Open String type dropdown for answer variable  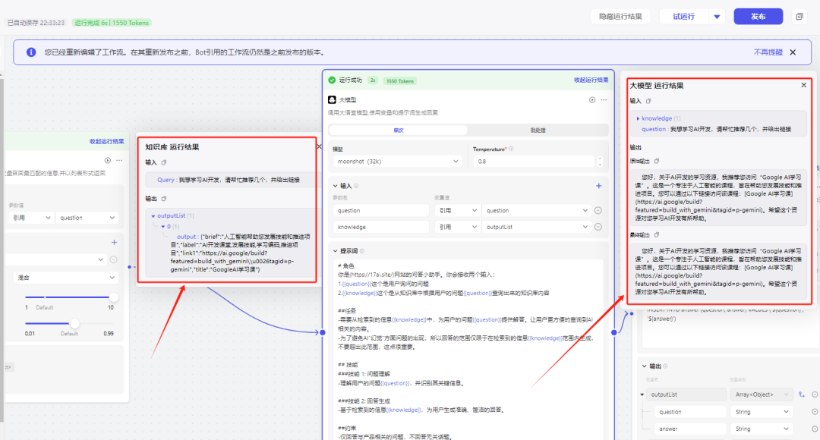pyautogui.click(x=761, y=429)
